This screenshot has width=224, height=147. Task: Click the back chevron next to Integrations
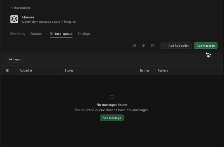12,8
